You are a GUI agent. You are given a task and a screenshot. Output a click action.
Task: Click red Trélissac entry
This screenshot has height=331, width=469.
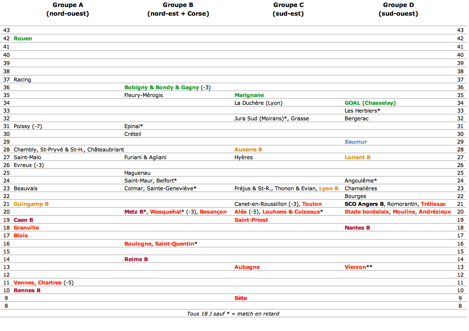point(433,204)
